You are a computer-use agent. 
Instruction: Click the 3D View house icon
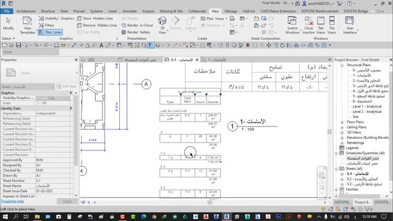click(x=162, y=20)
